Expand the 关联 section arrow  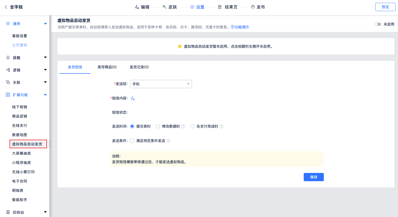tap(45, 82)
